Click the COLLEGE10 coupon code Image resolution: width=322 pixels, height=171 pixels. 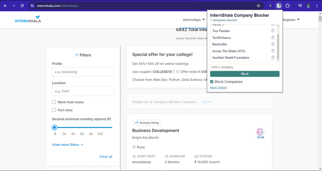click(x=162, y=72)
